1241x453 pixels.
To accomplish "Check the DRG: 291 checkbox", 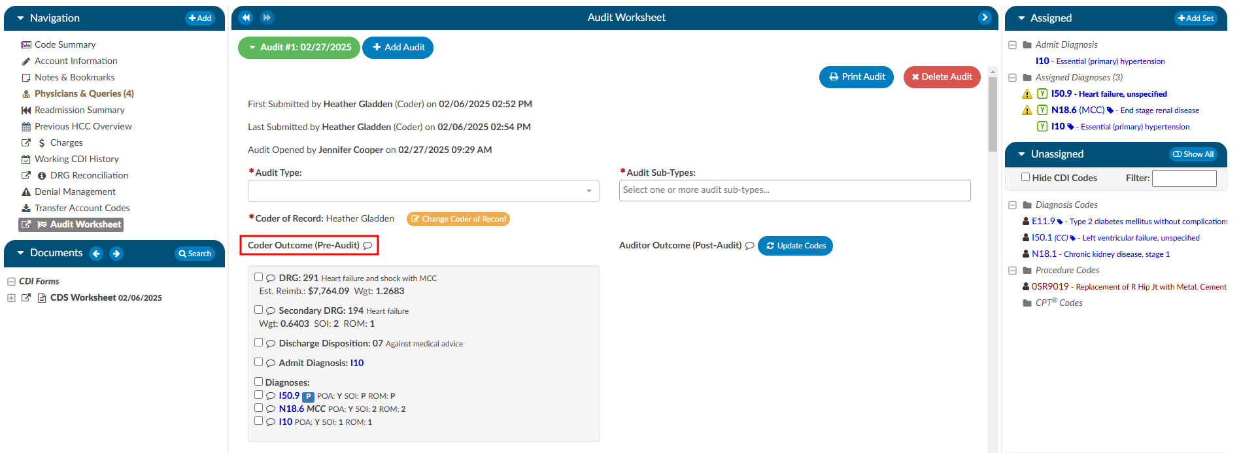I will tap(258, 277).
